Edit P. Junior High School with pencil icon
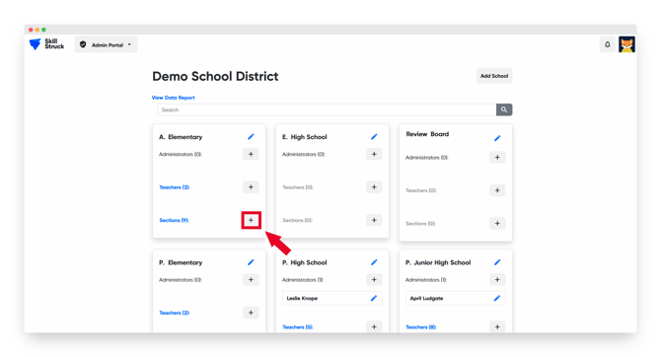The image size is (661, 357). click(497, 262)
